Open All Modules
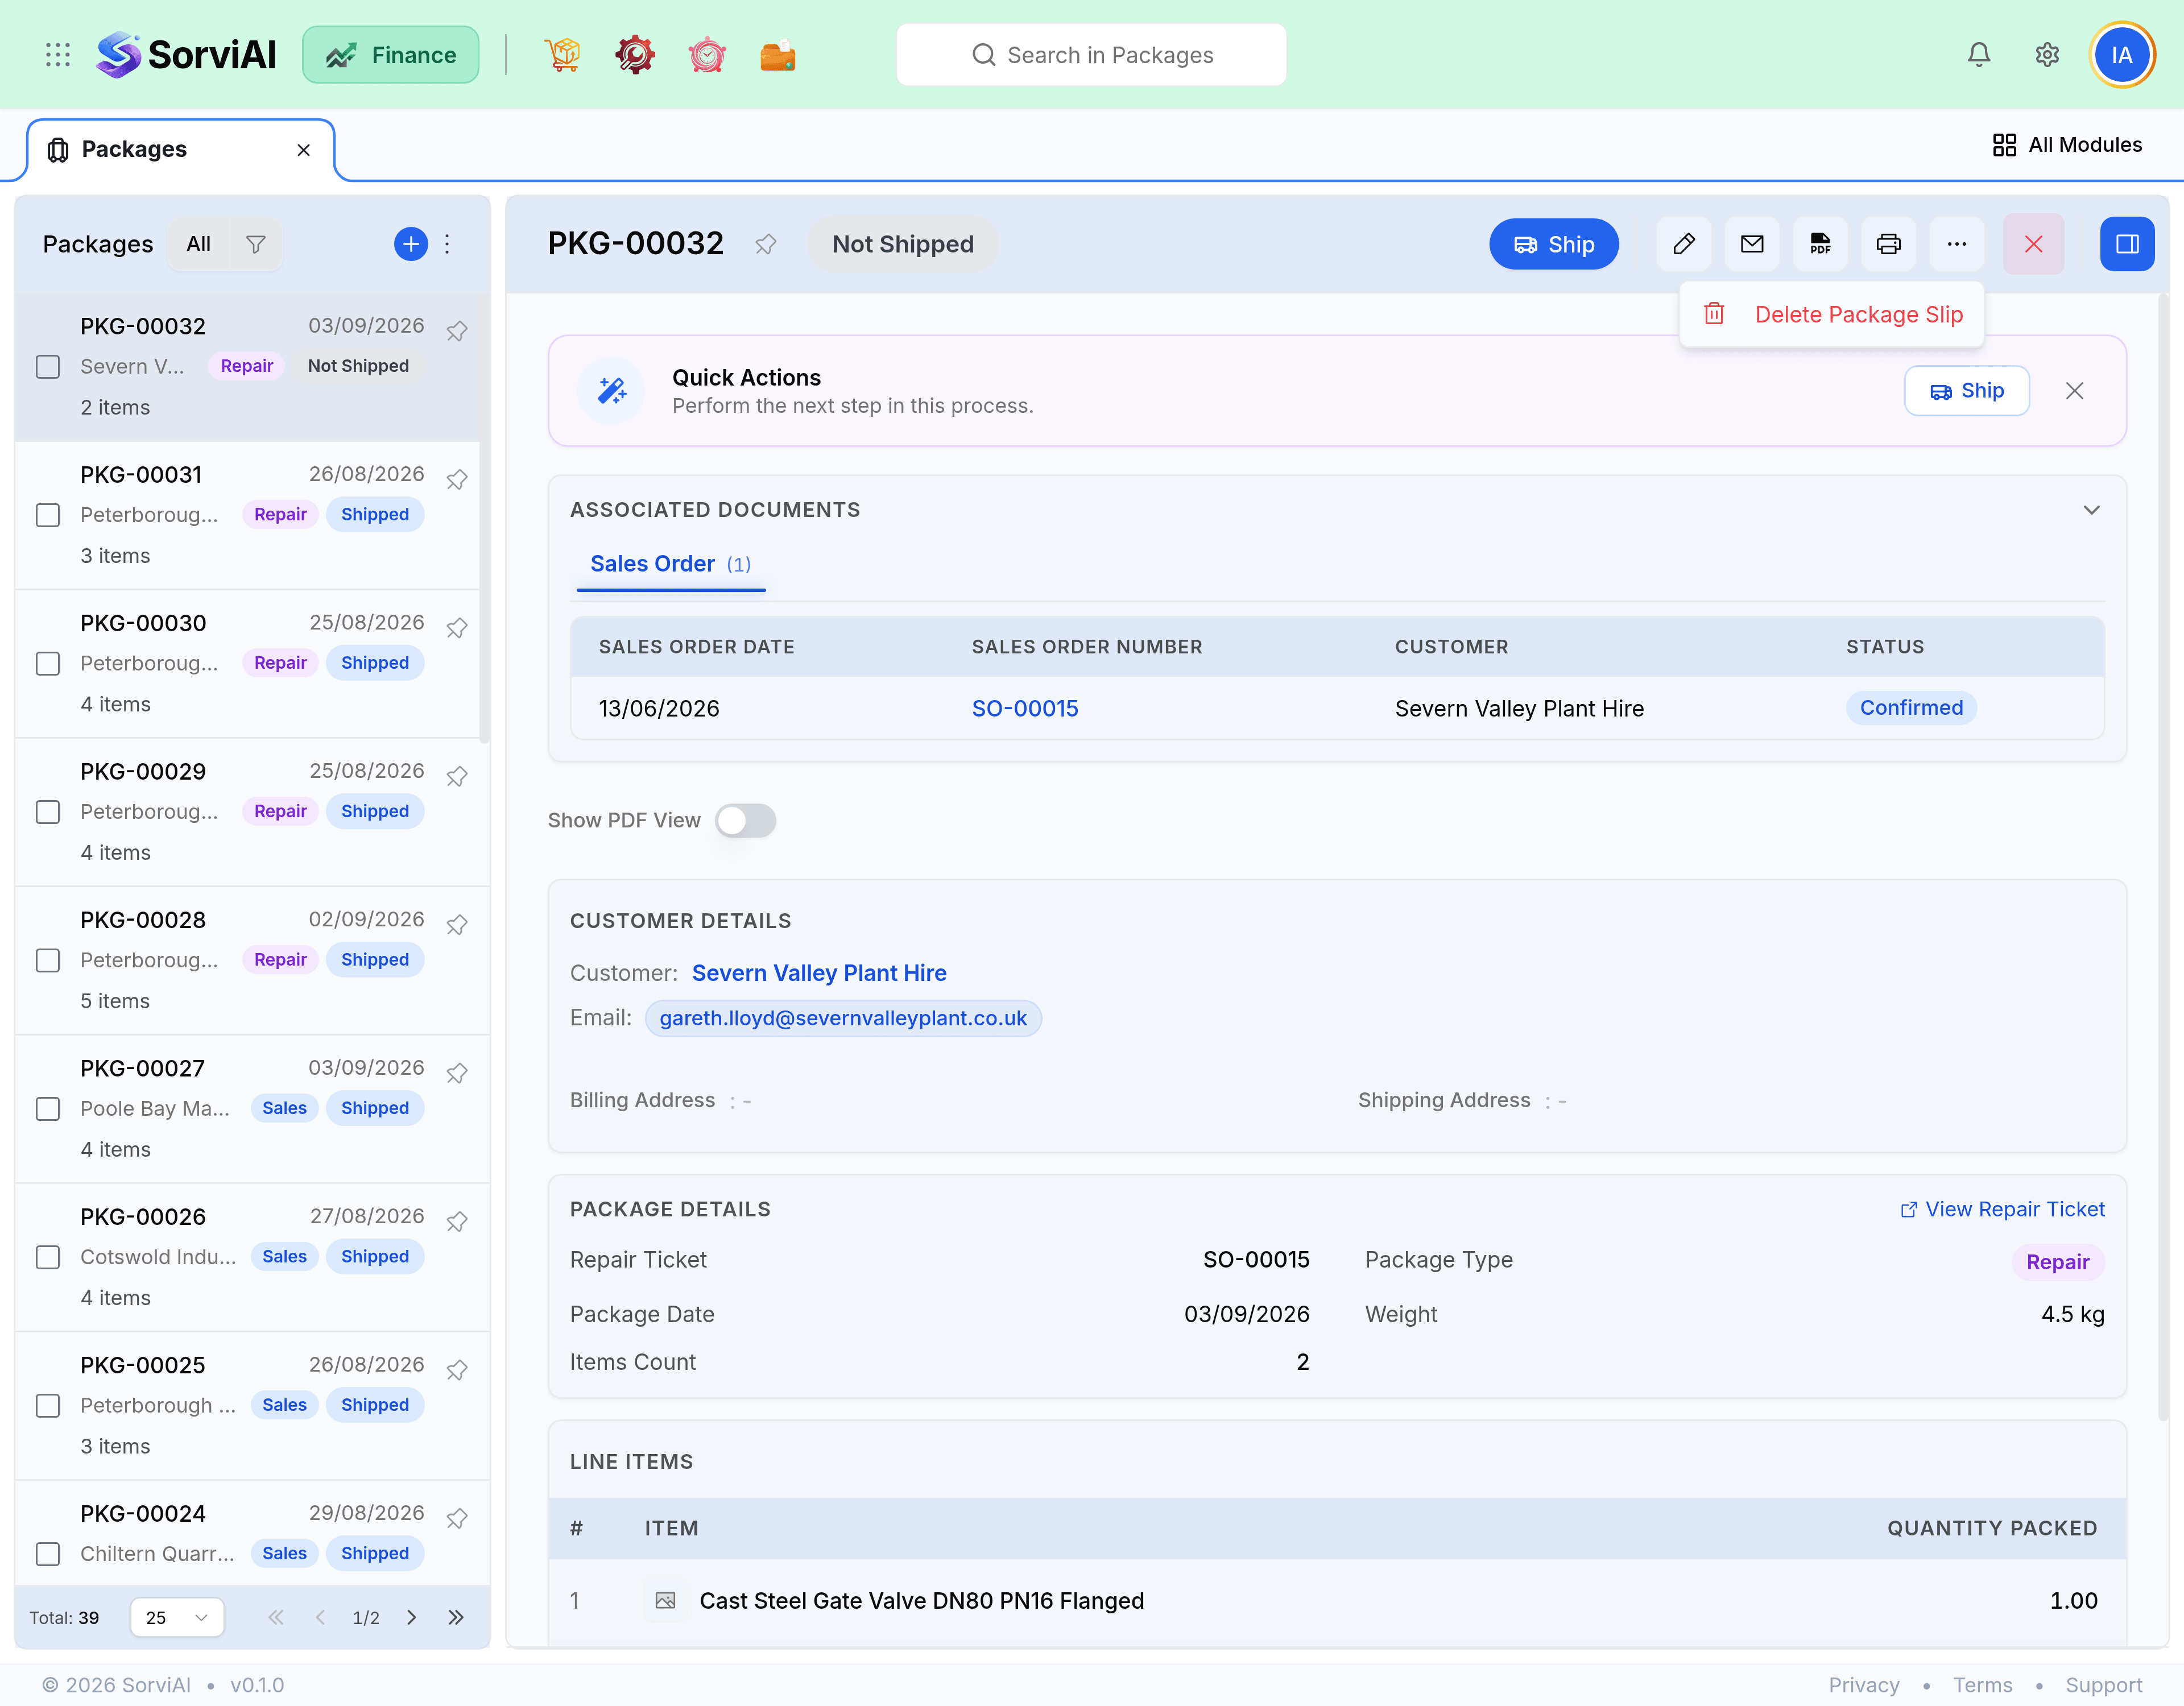This screenshot has height=1706, width=2184. point(2067,145)
